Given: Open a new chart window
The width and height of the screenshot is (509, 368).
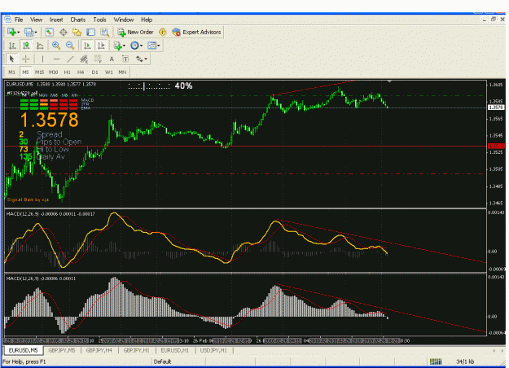Looking at the screenshot, I should [x=11, y=32].
